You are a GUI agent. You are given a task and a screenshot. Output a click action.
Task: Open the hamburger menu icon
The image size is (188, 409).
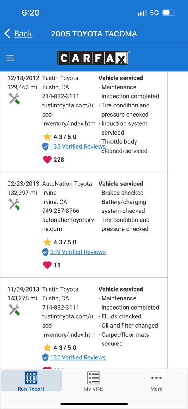pos(10,58)
